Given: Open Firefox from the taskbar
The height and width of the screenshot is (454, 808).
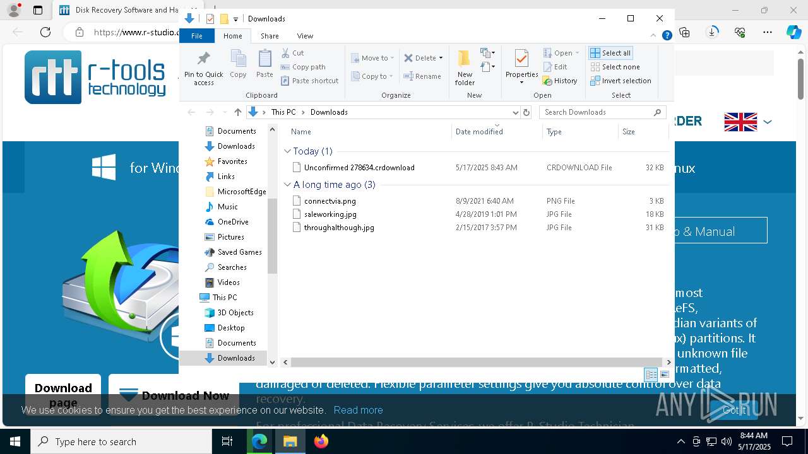Looking at the screenshot, I should click(x=321, y=441).
